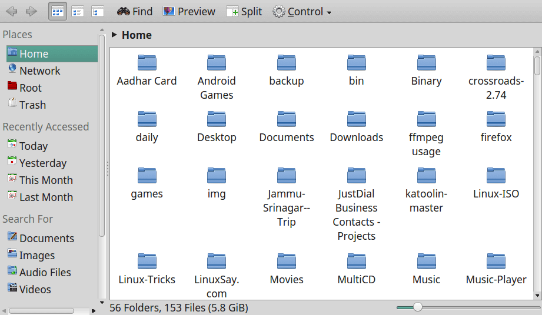Select the LinuxSay.com folder

tap(217, 276)
